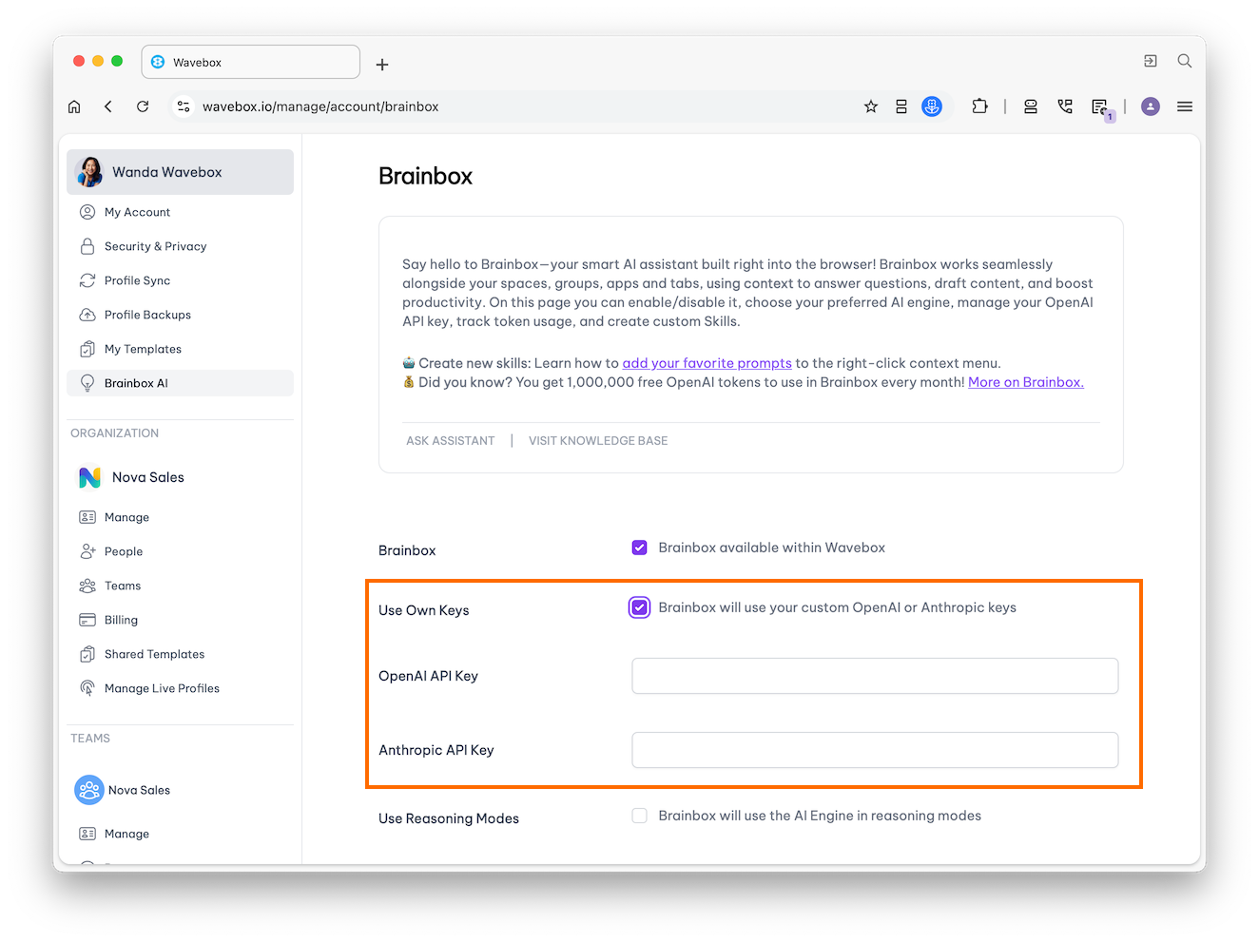Click the Nova Sales team icon
Viewport: 1259px width, 942px height.
(x=89, y=790)
